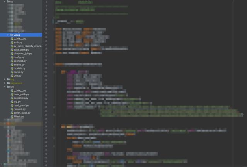The width and height of the screenshot is (247, 167).
Task: Collapse the src folder chevron
Action: (5, 87)
